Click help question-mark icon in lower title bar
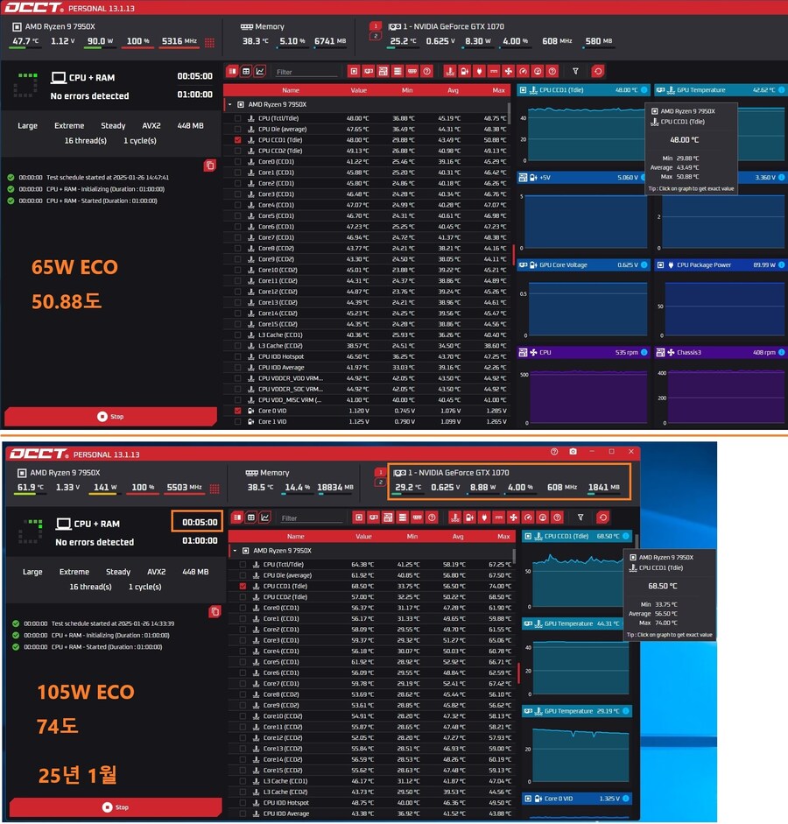 [553, 452]
